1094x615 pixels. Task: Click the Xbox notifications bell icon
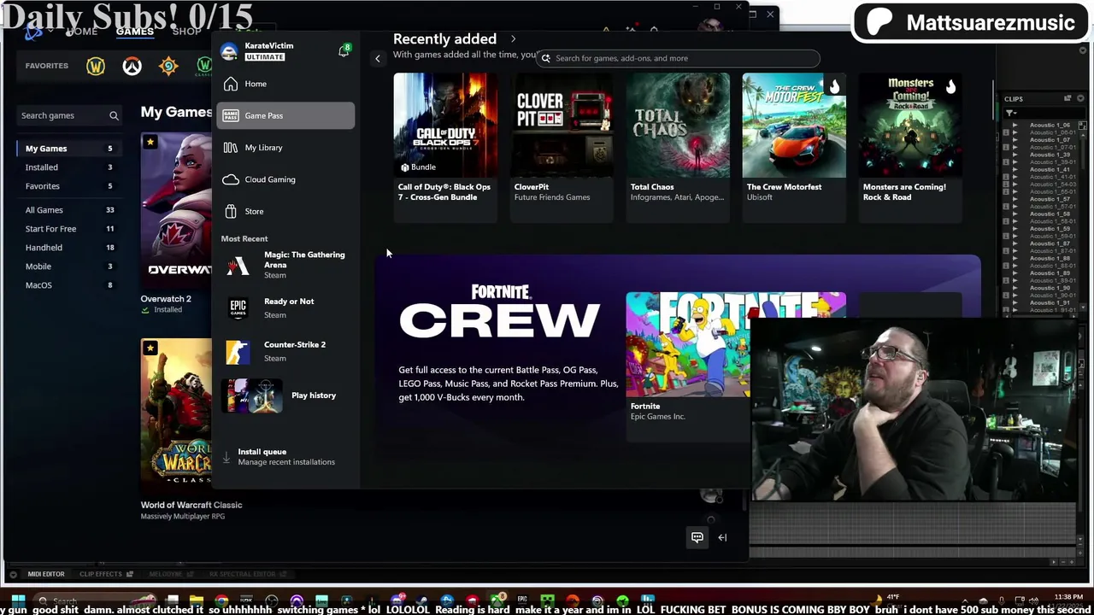(344, 50)
